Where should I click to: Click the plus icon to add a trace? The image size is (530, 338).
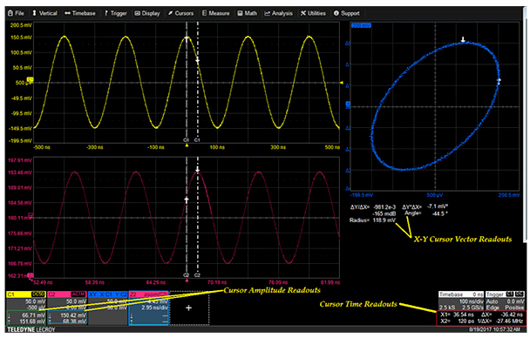click(189, 308)
